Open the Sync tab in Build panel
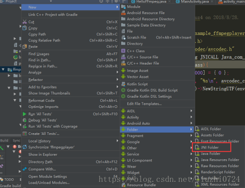 coord(16,141)
